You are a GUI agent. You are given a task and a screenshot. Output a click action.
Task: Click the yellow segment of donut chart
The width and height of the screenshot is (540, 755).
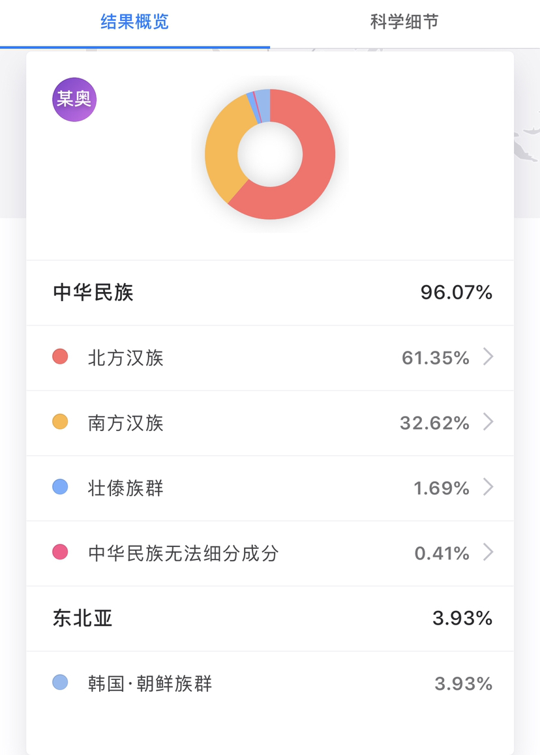tap(222, 148)
